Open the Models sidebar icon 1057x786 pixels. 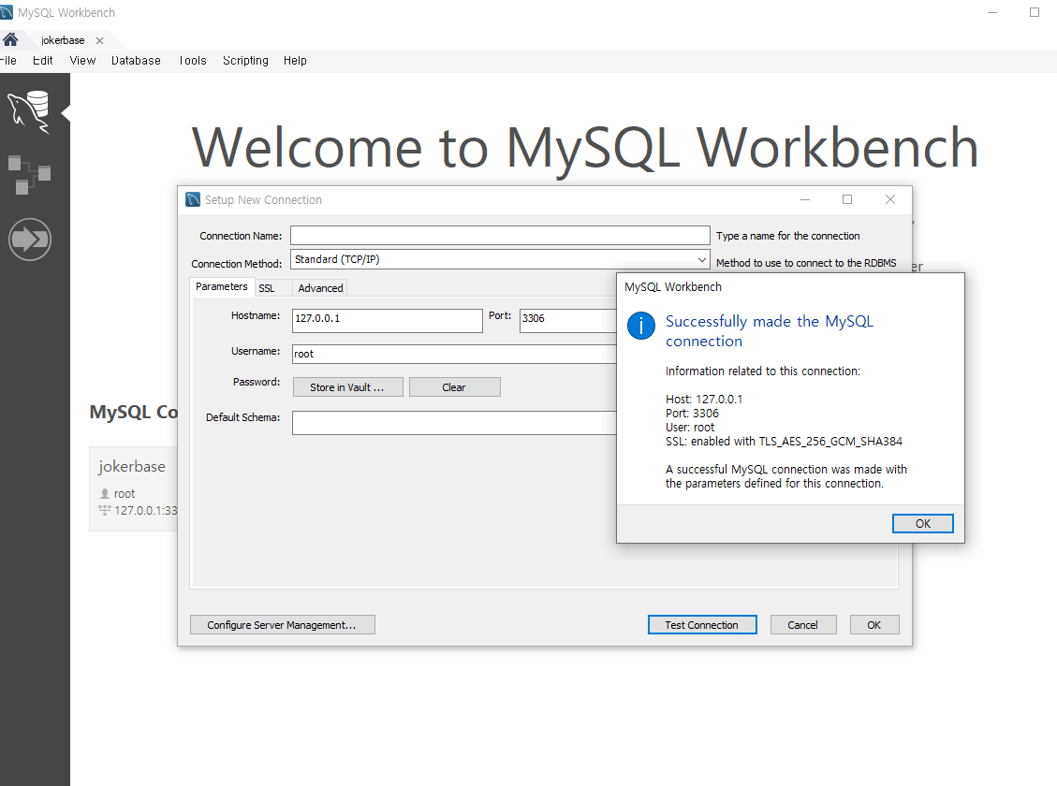tap(29, 174)
